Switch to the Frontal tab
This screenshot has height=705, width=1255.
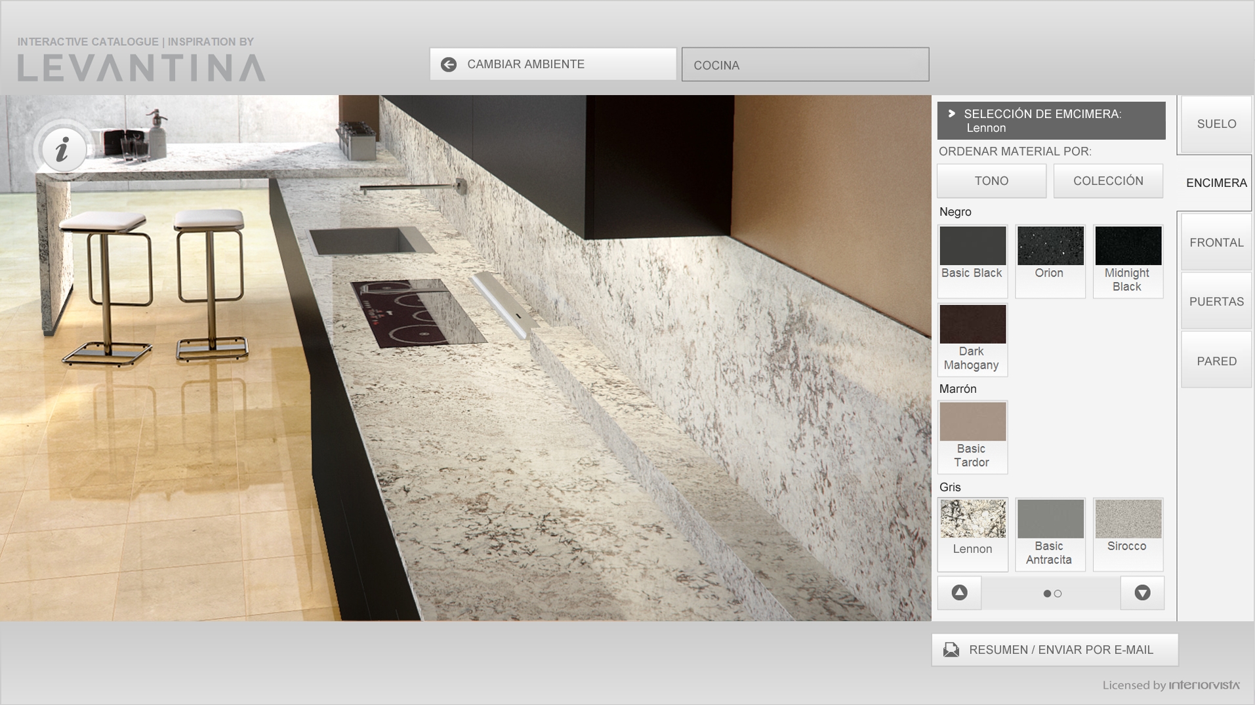pyautogui.click(x=1216, y=243)
